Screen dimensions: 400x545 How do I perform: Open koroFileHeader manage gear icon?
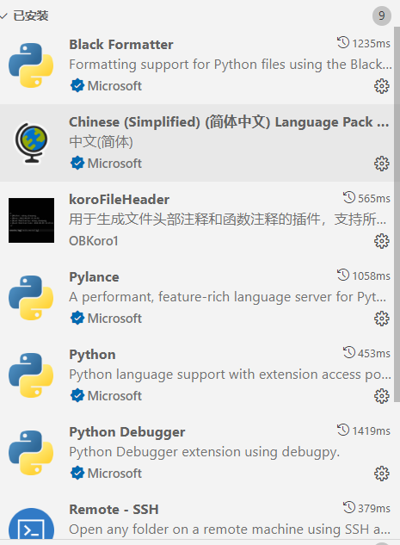pyautogui.click(x=382, y=241)
